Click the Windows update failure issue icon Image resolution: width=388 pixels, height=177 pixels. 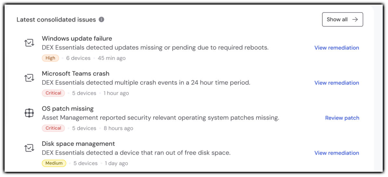tap(29, 43)
